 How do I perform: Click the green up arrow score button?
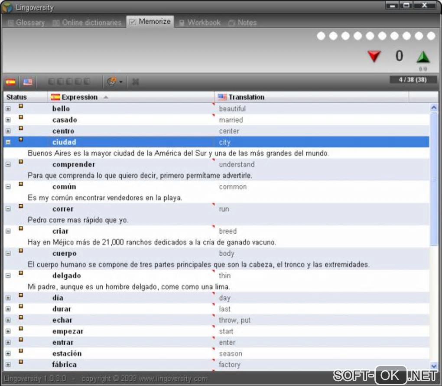[x=423, y=57]
